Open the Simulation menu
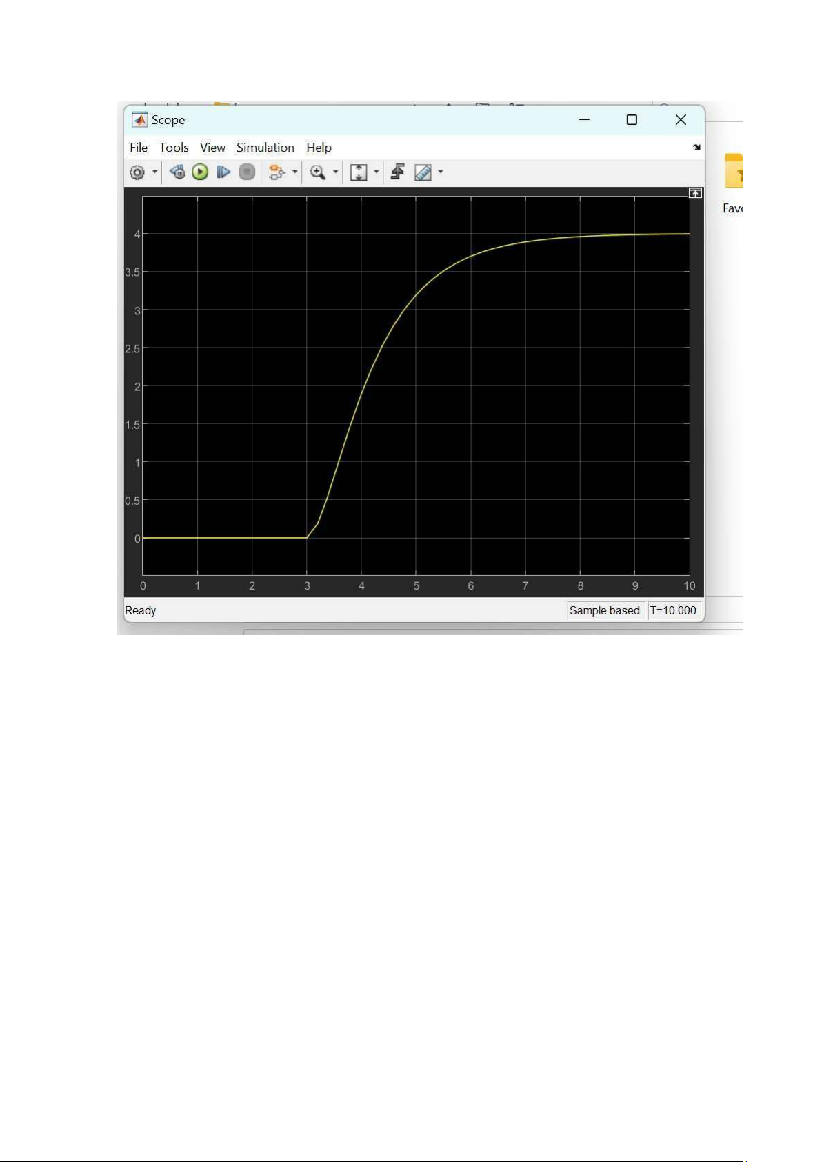Screen dimensions: 822x1162 (265, 148)
